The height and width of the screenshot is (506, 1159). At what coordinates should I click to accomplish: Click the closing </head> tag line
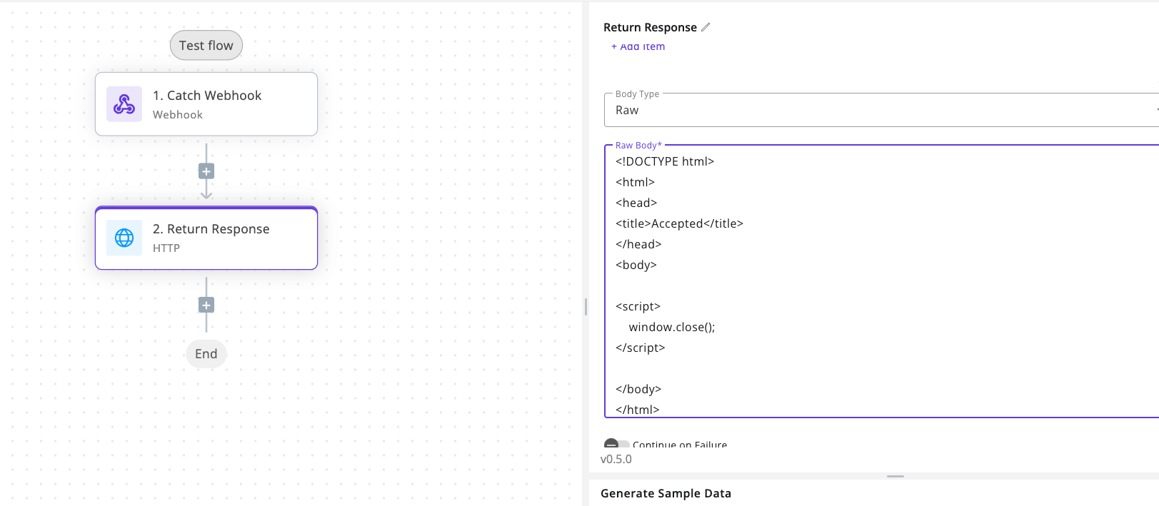(638, 244)
